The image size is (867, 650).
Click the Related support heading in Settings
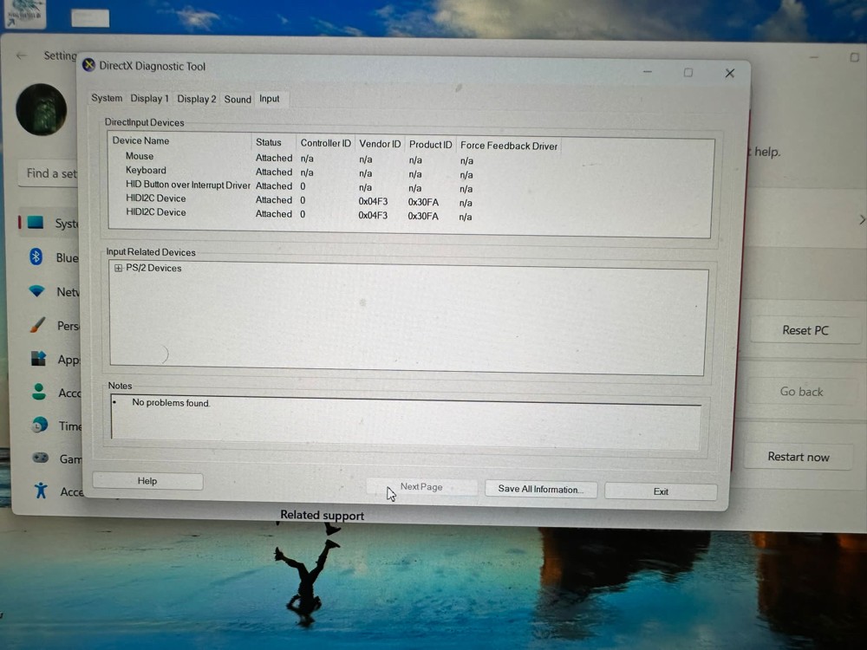coord(322,515)
